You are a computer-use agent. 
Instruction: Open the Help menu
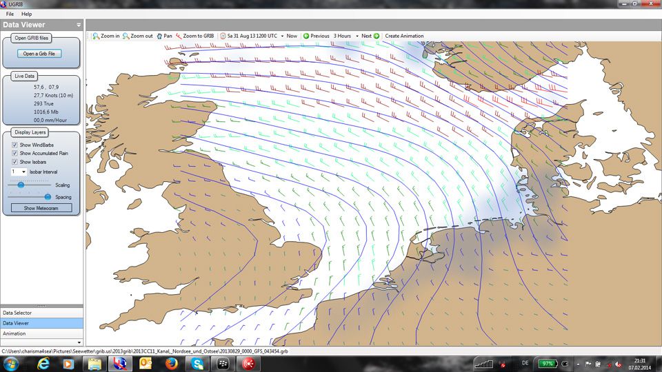tap(27, 14)
